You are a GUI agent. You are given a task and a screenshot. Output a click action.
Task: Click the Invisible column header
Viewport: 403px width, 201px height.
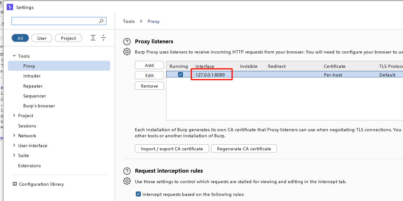point(253,66)
